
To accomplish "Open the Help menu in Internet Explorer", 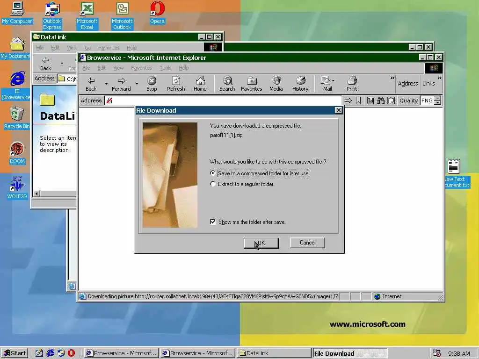I will pos(183,68).
